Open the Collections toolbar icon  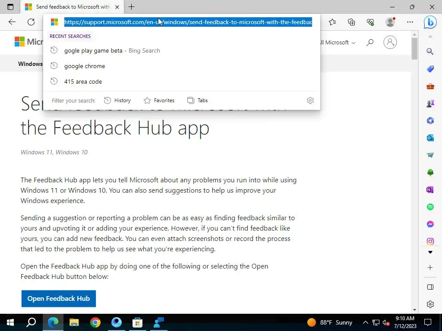pos(351,22)
